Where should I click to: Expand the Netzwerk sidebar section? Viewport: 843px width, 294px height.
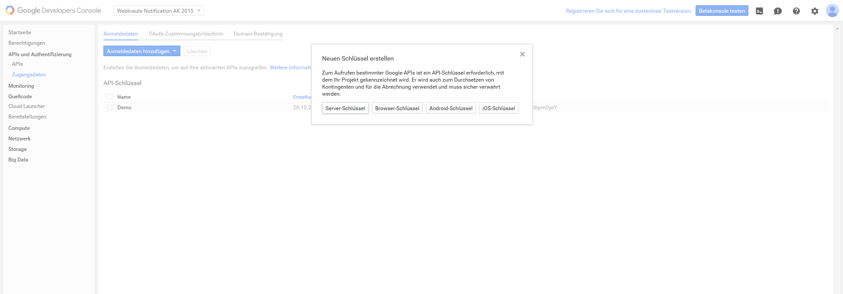[20, 139]
